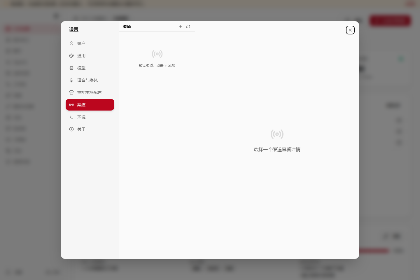
Task: Open the 通用 settings section
Action: point(90,56)
